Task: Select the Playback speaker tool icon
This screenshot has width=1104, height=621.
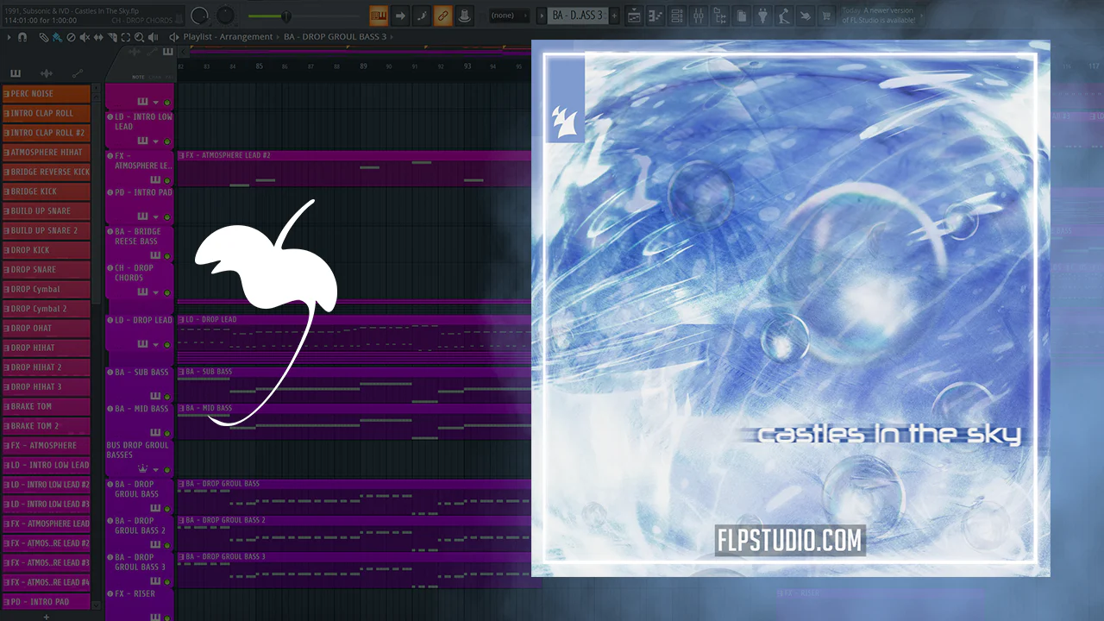Action: (x=154, y=37)
